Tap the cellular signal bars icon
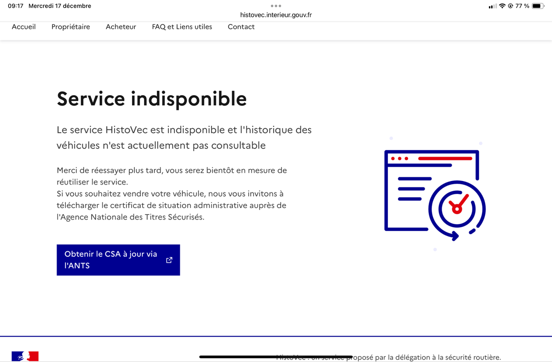The image size is (552, 362). click(493, 6)
